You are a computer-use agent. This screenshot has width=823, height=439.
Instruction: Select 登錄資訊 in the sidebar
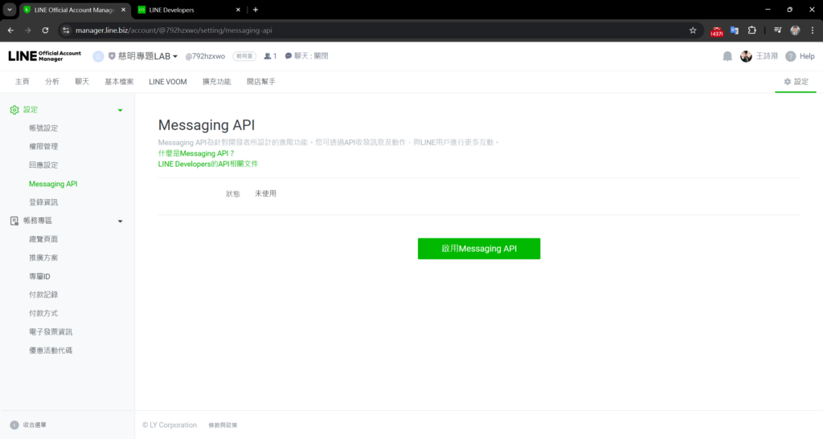[43, 202]
